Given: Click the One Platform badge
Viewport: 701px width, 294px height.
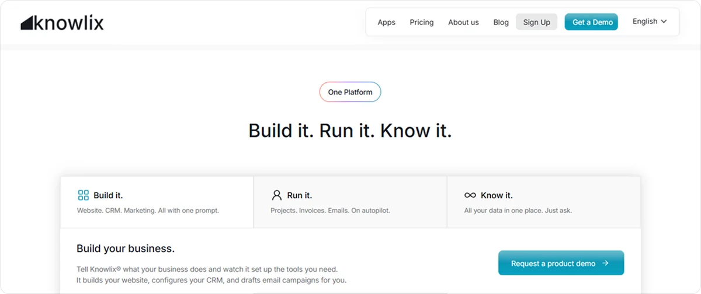Looking at the screenshot, I should pyautogui.click(x=350, y=92).
